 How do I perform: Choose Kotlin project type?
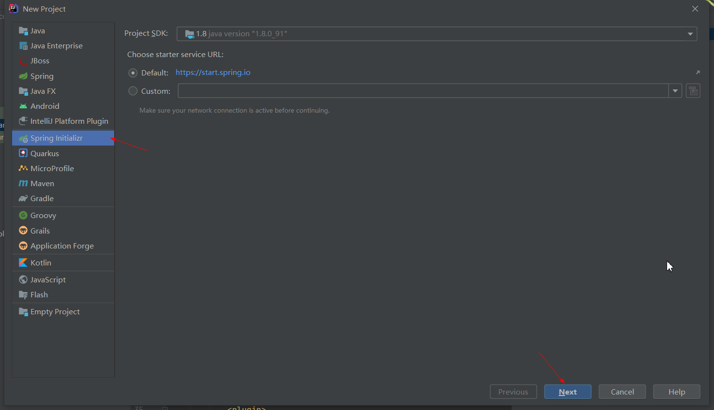(x=63, y=263)
